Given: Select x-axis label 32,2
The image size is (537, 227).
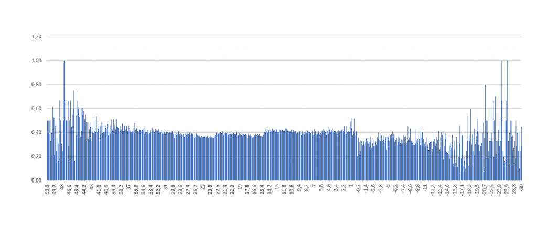Looking at the screenshot, I should click(x=158, y=189).
